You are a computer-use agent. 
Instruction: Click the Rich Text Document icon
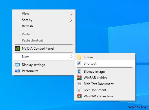click(79, 84)
